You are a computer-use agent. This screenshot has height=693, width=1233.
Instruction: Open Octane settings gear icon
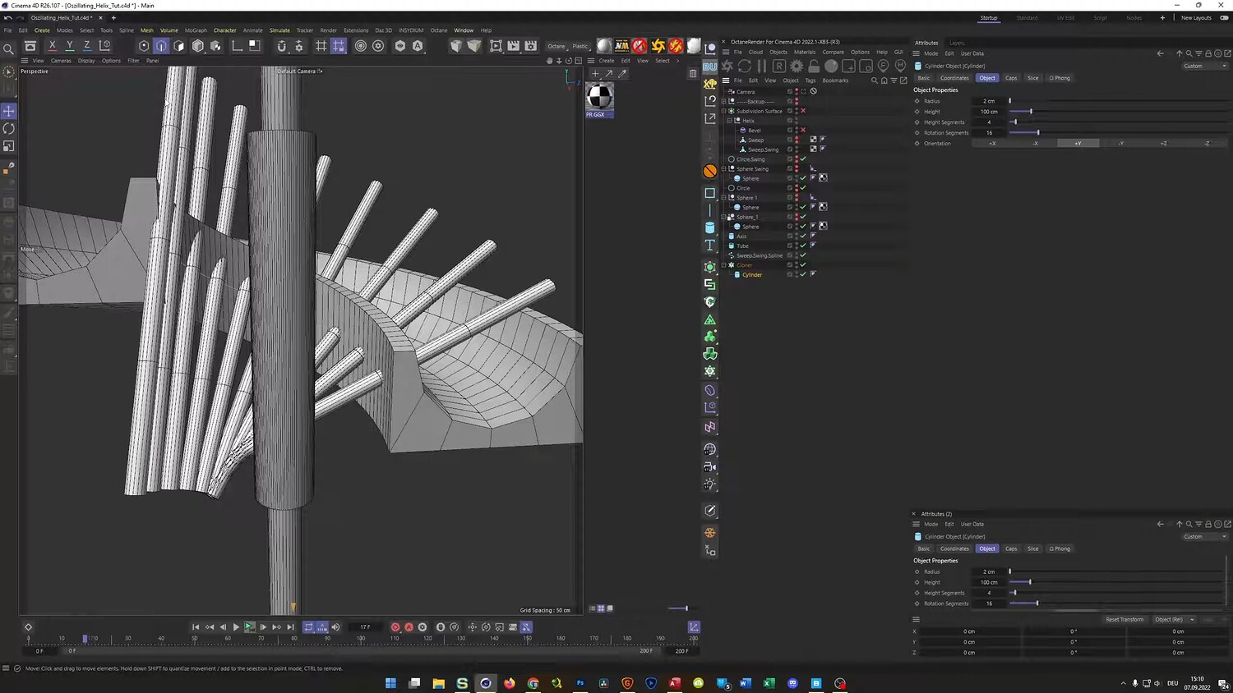pos(797,66)
